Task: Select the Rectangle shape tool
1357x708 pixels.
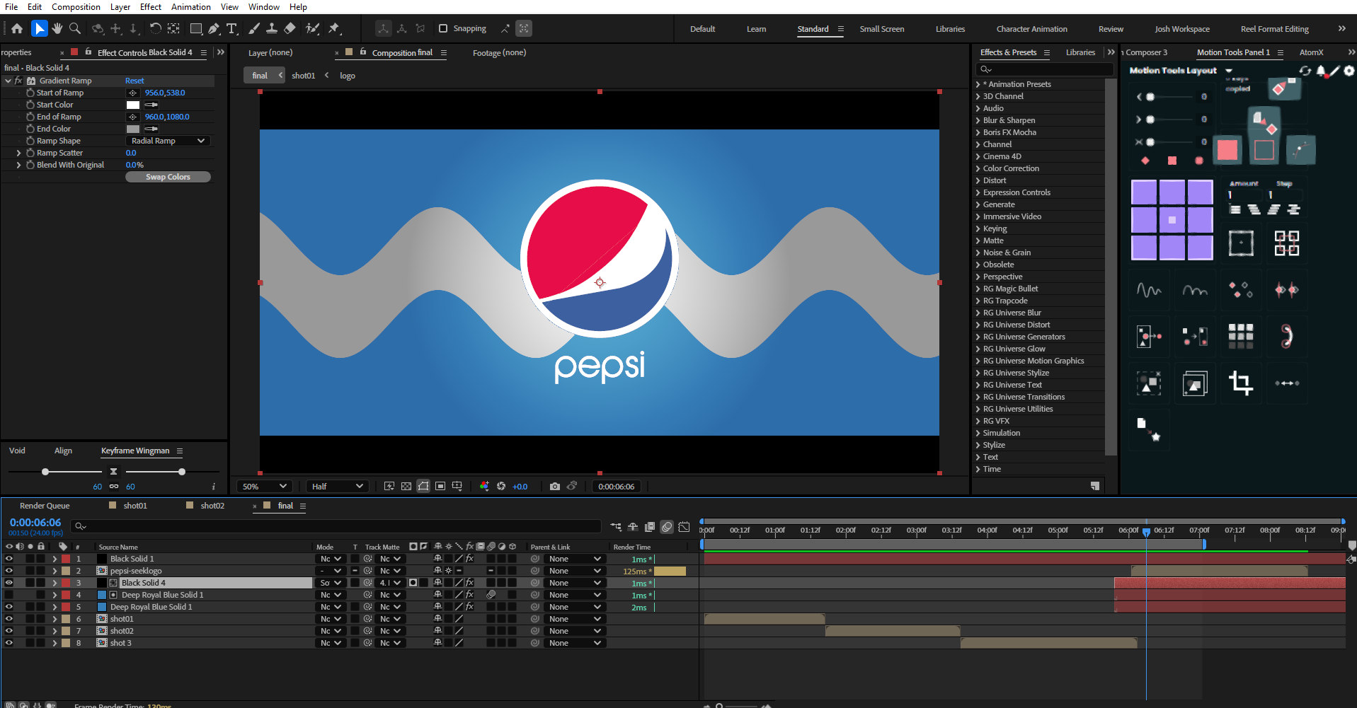Action: [196, 29]
